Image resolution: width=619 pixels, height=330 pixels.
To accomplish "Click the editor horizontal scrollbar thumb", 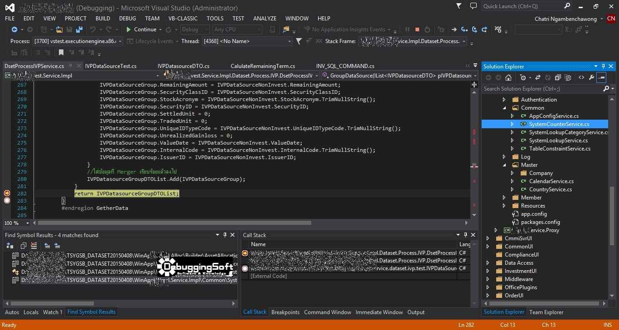I will 174,223.
